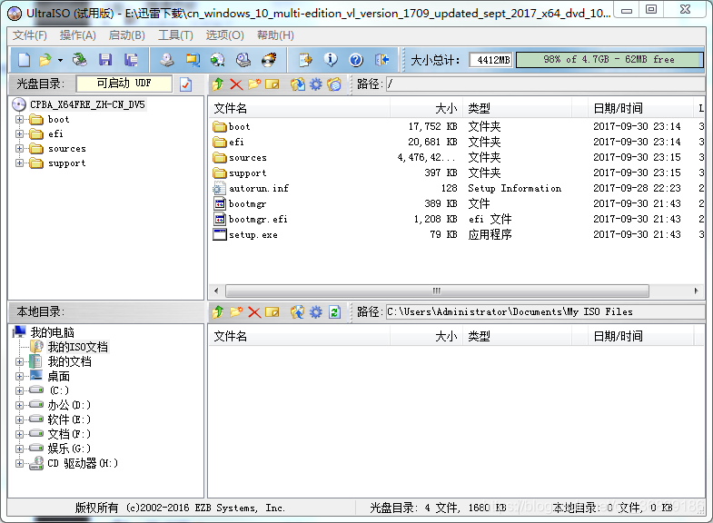Click the right arrow of horizontal scrollbar
The image size is (713, 523).
696,291
